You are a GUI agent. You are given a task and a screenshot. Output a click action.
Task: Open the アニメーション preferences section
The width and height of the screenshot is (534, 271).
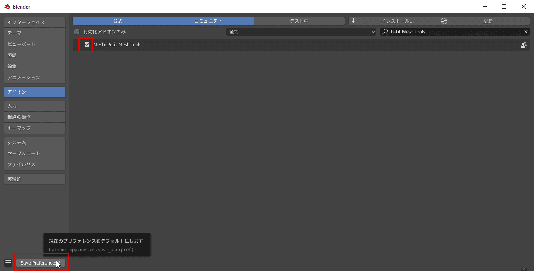[35, 77]
